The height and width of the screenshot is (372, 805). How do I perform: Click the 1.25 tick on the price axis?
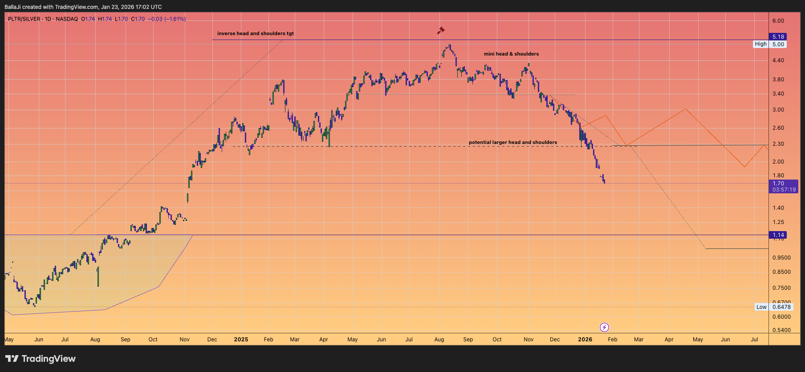pyautogui.click(x=778, y=222)
